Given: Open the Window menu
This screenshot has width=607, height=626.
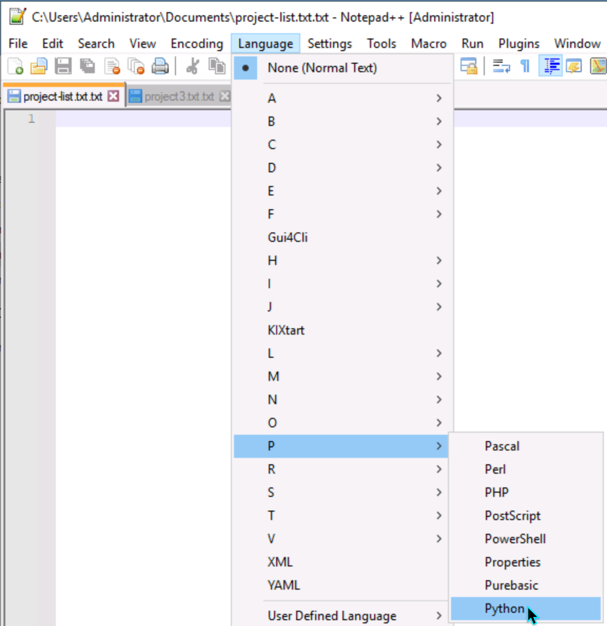Looking at the screenshot, I should 577,44.
